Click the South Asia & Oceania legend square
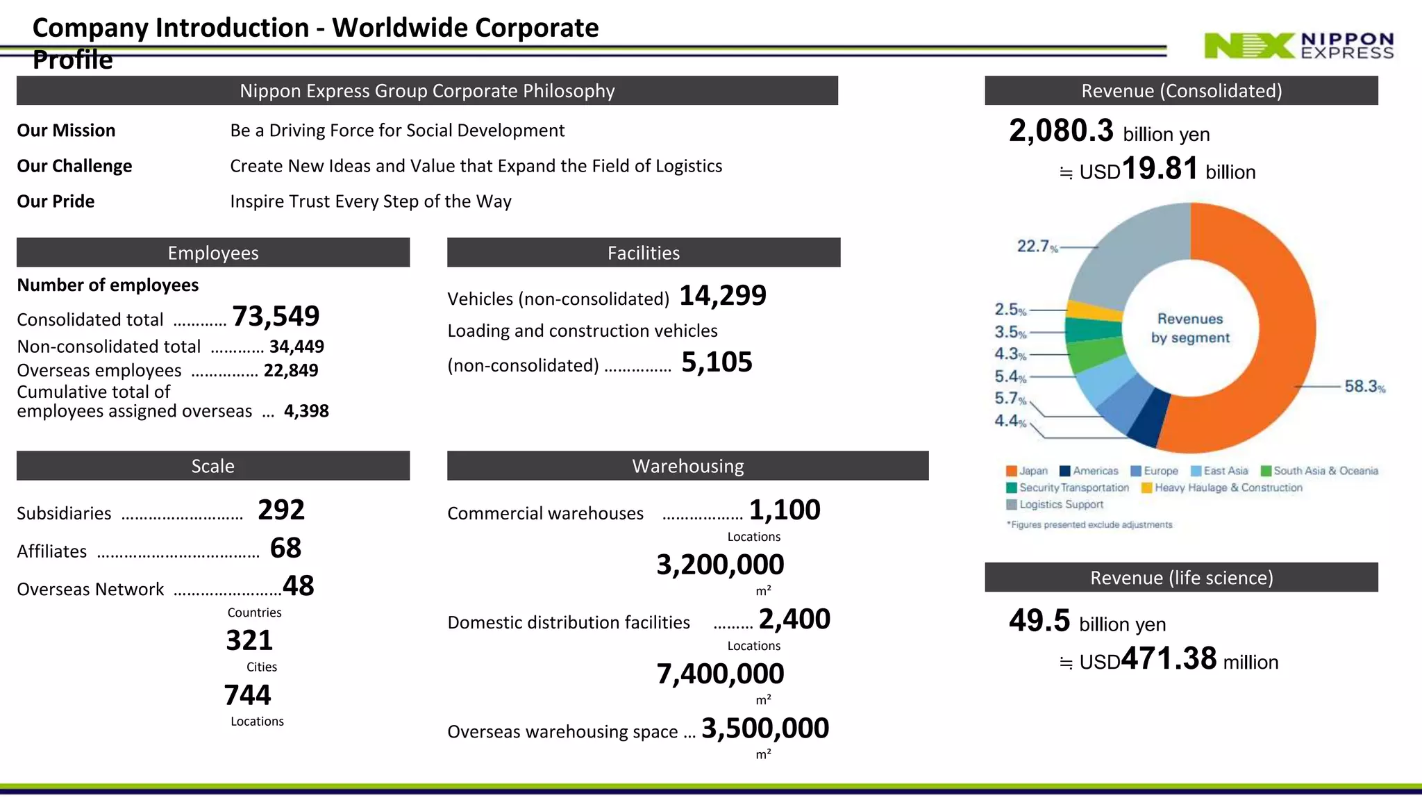Viewport: 1422px width, 800px height. click(1266, 471)
